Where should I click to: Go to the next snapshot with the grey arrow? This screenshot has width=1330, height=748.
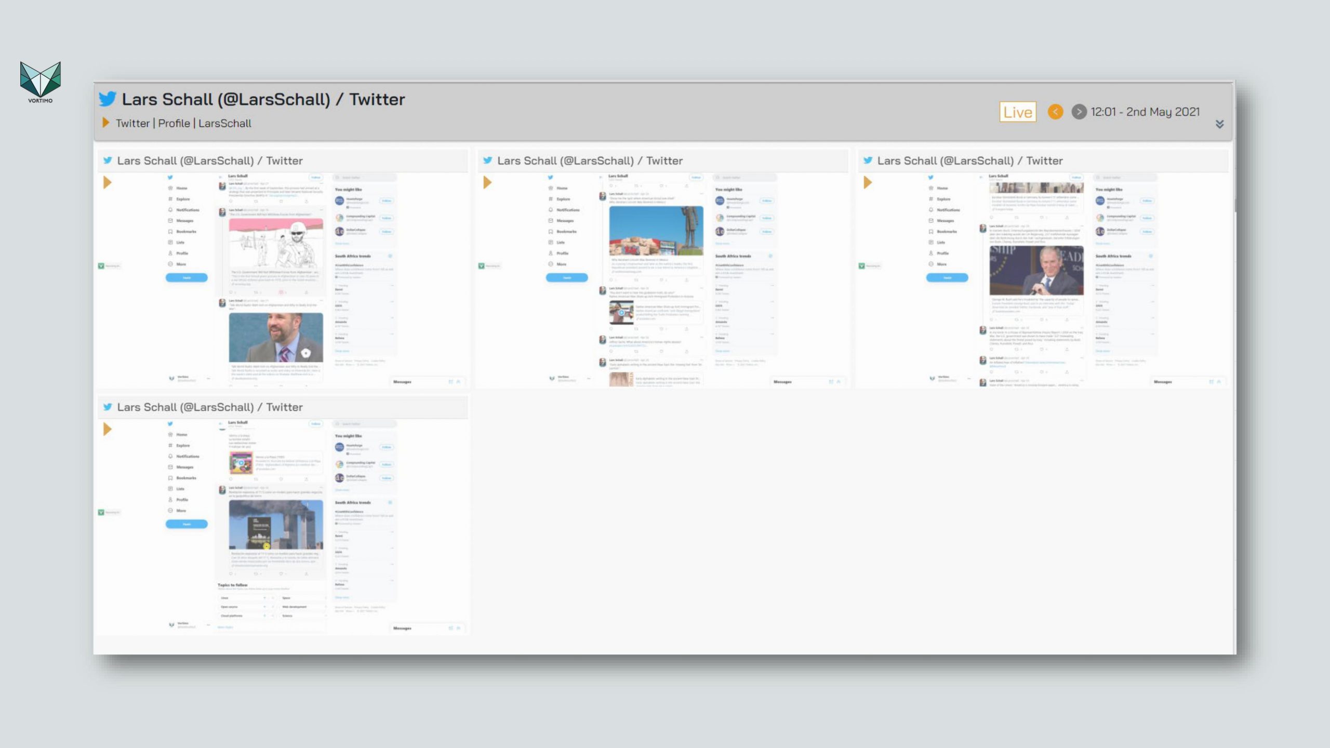pyautogui.click(x=1079, y=112)
